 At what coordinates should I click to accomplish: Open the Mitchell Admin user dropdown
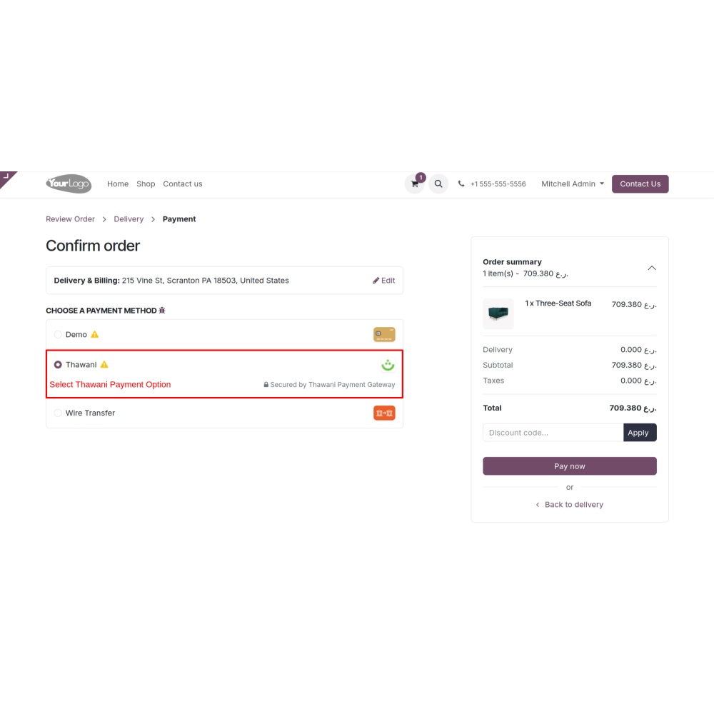point(573,184)
